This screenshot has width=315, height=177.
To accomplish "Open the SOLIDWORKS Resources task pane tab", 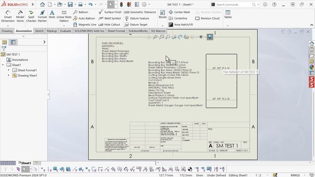I will point(312,44).
